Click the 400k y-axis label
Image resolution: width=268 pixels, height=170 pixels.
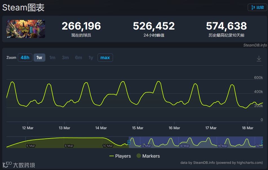click(x=258, y=92)
